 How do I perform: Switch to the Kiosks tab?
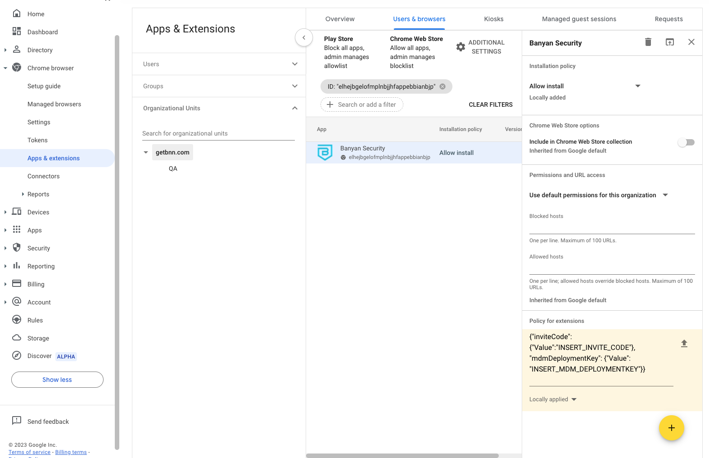click(x=493, y=19)
